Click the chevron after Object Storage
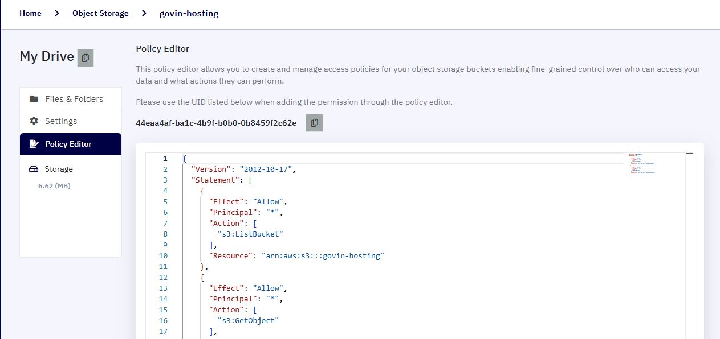The width and height of the screenshot is (720, 339). click(144, 13)
